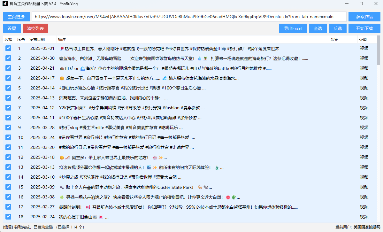The width and height of the screenshot is (383, 232).
Task: Click description mentioning Custer State Park
Action: pyautogui.click(x=136, y=188)
